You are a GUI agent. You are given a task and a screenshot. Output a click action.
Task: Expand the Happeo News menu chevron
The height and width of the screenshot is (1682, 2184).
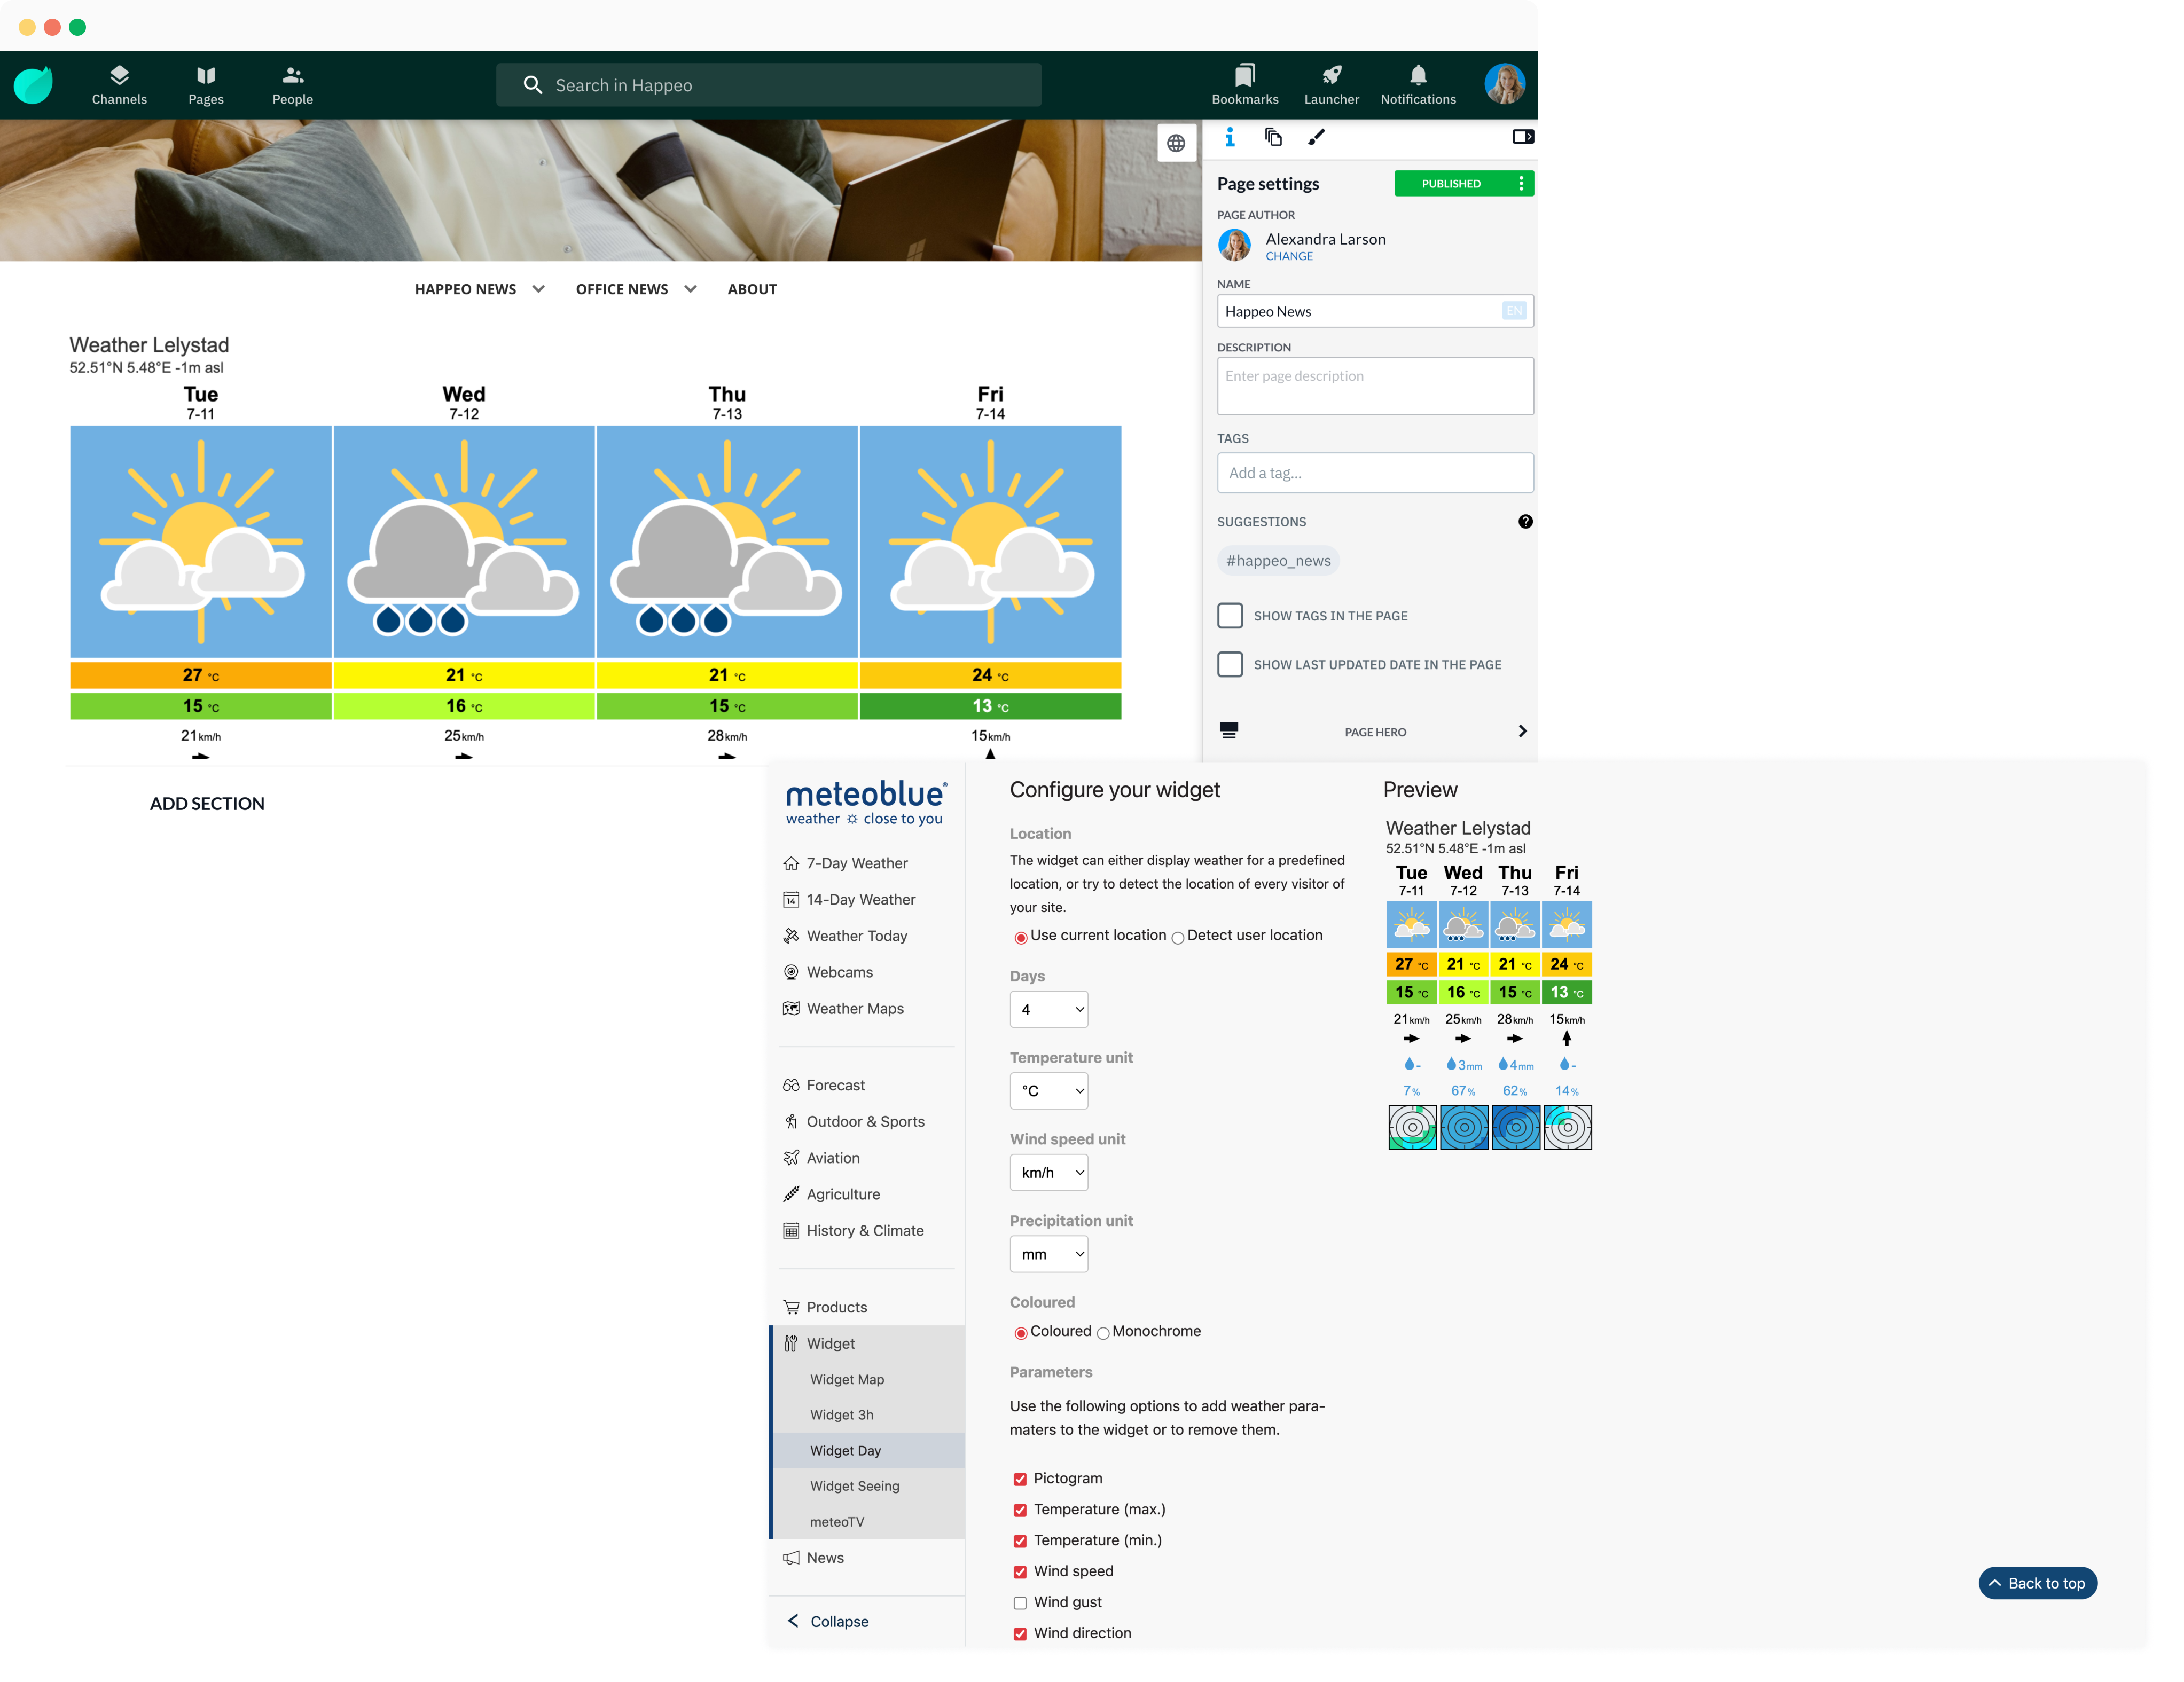click(538, 289)
